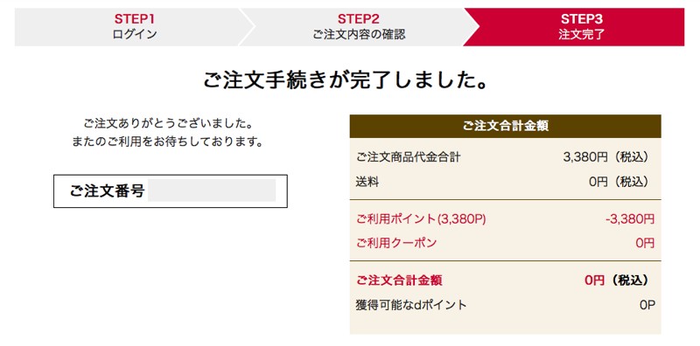
Task: Click the 獲得可能なdポイント label
Action: (x=411, y=305)
